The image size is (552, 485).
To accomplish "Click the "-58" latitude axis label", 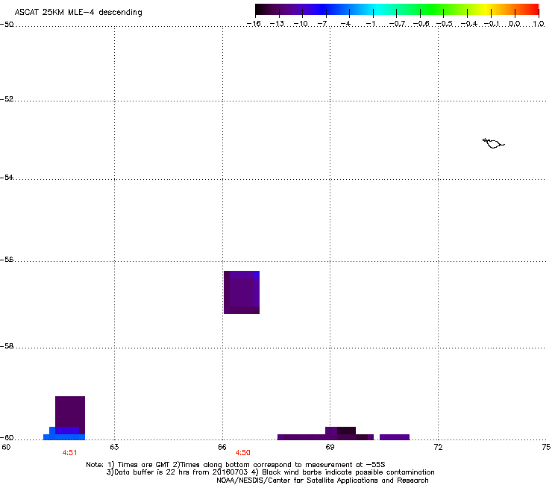I will tap(7, 346).
